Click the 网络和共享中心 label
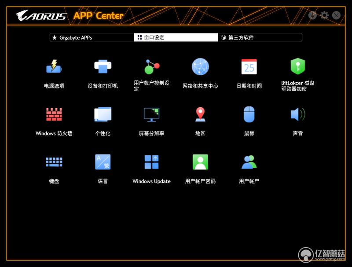 coord(200,86)
